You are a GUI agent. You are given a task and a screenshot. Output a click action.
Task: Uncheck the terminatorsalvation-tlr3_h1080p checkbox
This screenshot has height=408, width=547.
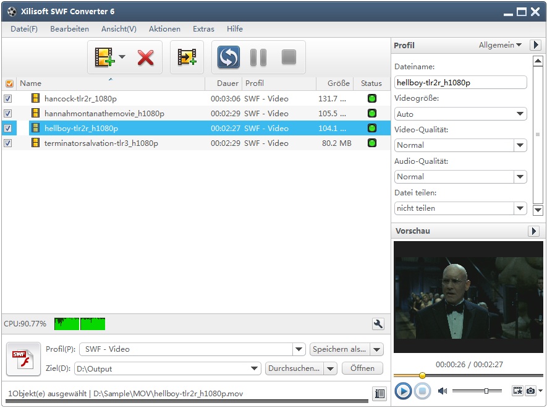[7, 143]
